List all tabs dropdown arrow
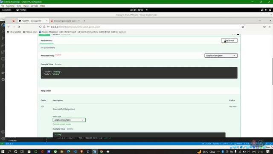Image resolution: width=273 pixels, height=154 pixels. 260,21
